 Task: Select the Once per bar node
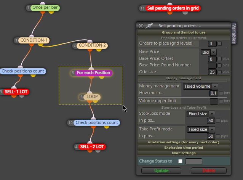(x=45, y=8)
